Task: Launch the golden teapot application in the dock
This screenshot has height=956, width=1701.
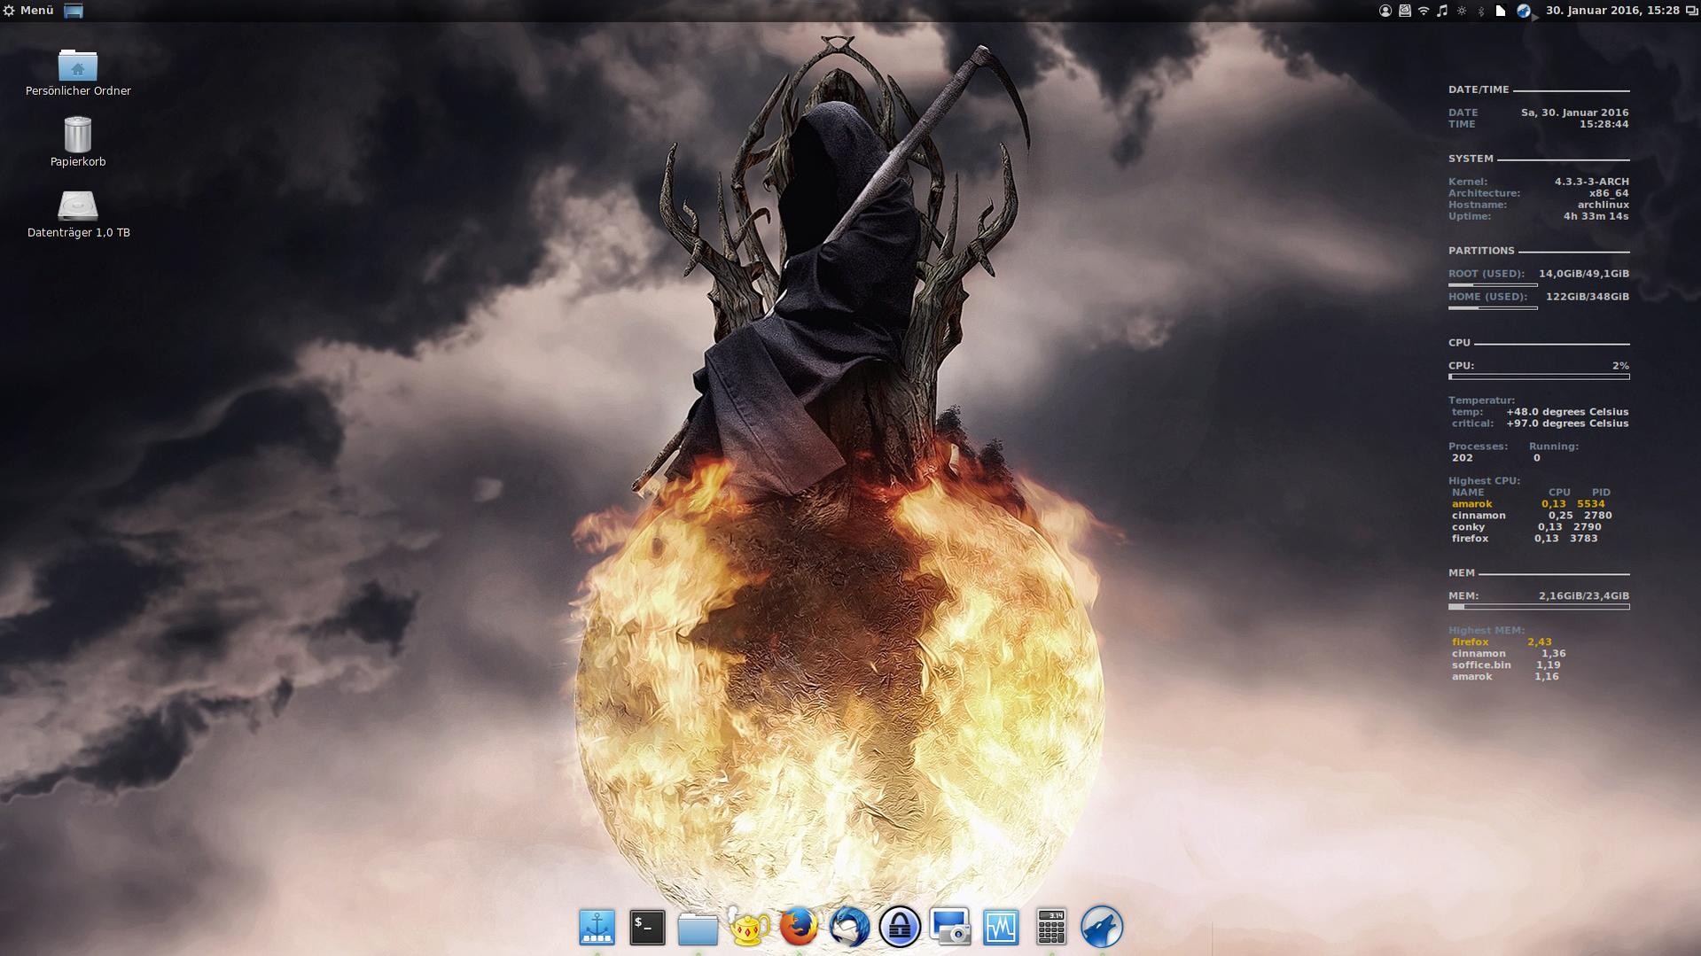Action: (748, 928)
